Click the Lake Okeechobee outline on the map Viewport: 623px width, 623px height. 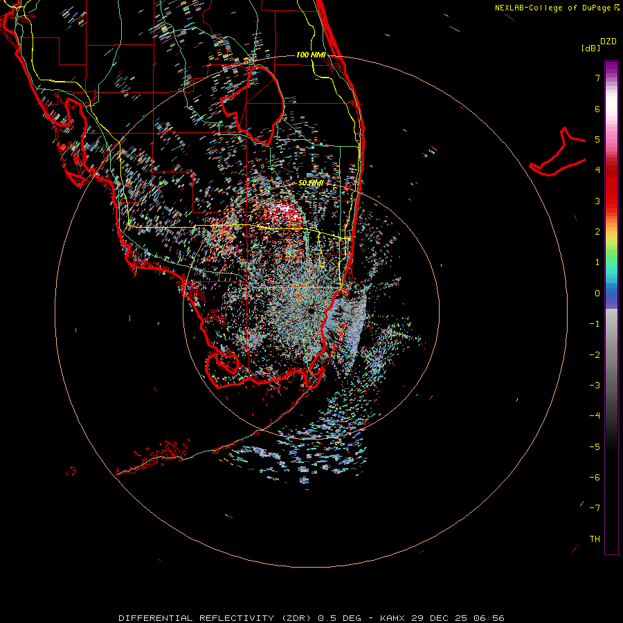(x=252, y=106)
